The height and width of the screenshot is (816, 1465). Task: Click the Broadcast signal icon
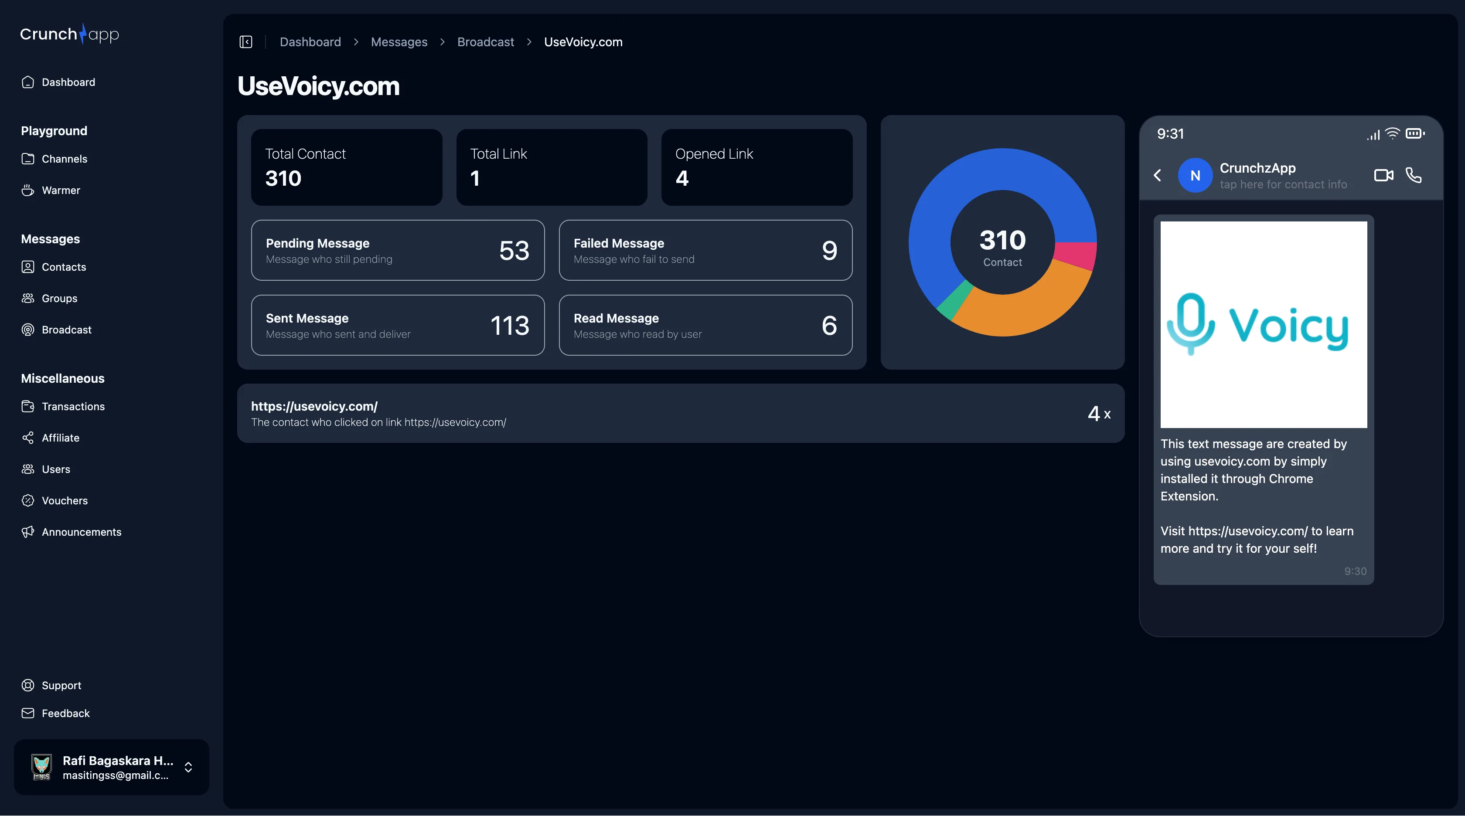click(x=28, y=329)
